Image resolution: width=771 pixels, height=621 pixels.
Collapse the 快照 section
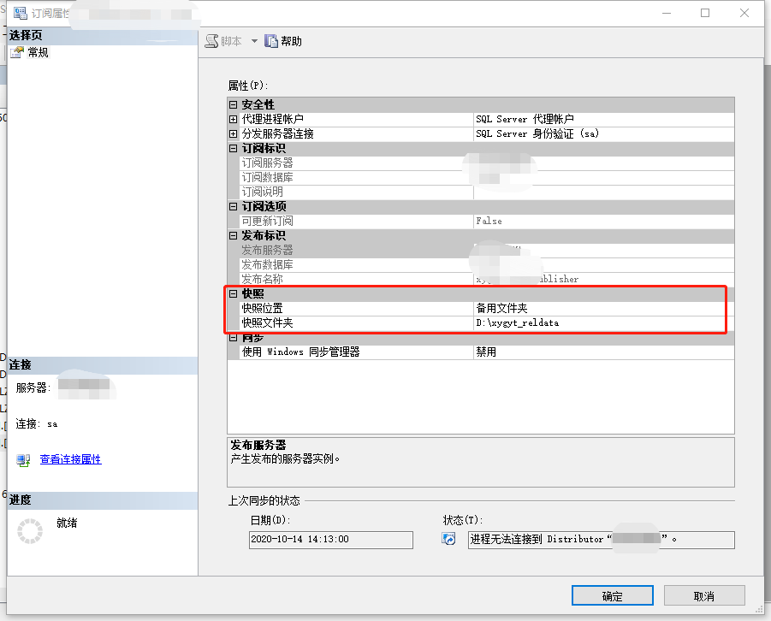(233, 293)
